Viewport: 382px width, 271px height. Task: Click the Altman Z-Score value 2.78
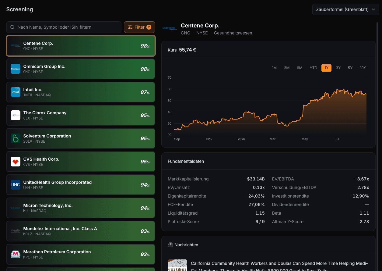pyautogui.click(x=364, y=222)
